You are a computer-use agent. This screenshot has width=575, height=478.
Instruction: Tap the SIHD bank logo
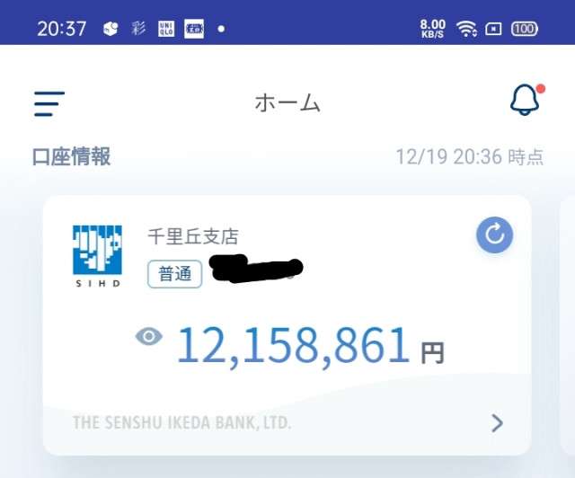click(x=97, y=256)
